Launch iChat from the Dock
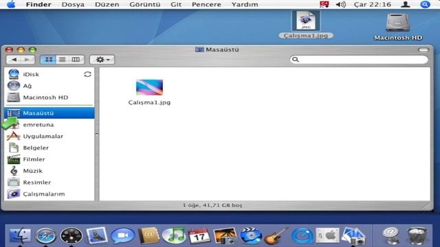The height and width of the screenshot is (247, 440). [x=122, y=236]
